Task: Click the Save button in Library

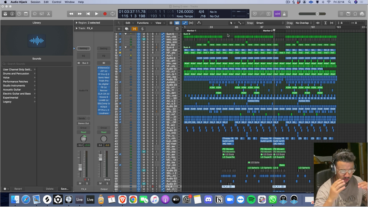Action: pos(64,189)
